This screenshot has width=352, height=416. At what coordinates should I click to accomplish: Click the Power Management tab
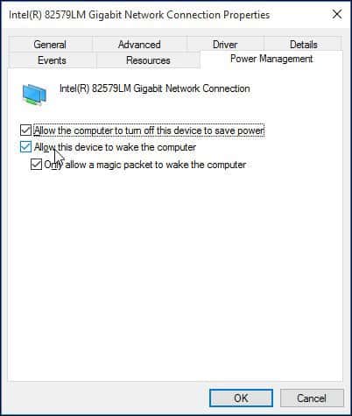[271, 59]
